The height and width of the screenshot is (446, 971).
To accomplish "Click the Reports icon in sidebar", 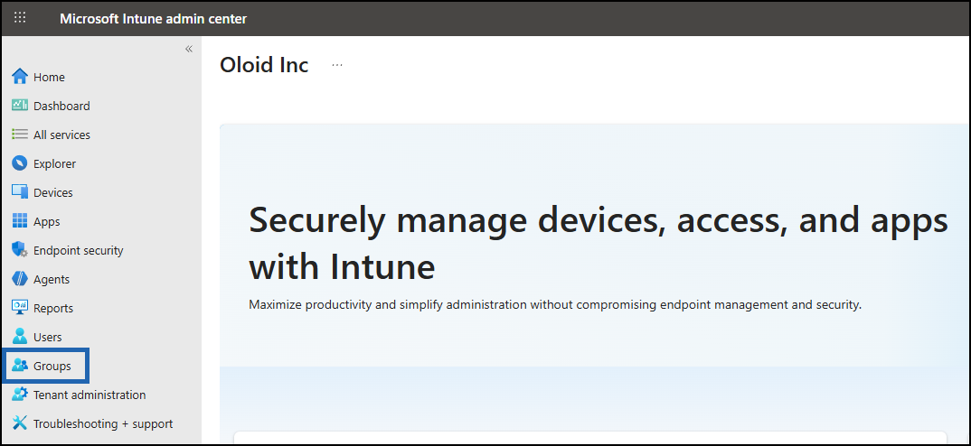I will pos(20,308).
